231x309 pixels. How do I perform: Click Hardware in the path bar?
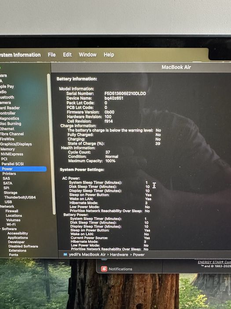(119, 254)
